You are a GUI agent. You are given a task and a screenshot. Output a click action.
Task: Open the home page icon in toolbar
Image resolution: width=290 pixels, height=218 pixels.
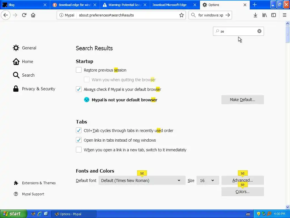pyautogui.click(x=33, y=15)
